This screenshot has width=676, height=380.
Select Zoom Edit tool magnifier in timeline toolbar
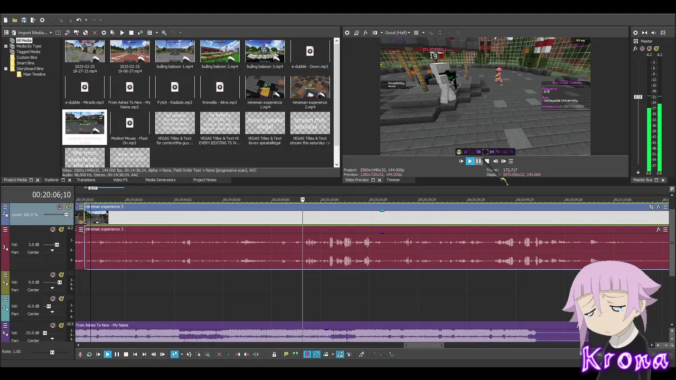(x=207, y=355)
